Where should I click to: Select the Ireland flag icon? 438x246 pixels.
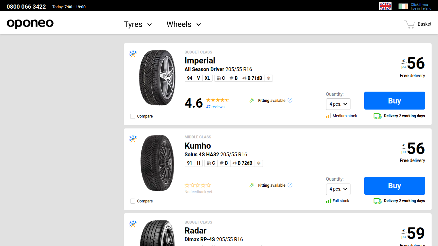(x=403, y=6)
